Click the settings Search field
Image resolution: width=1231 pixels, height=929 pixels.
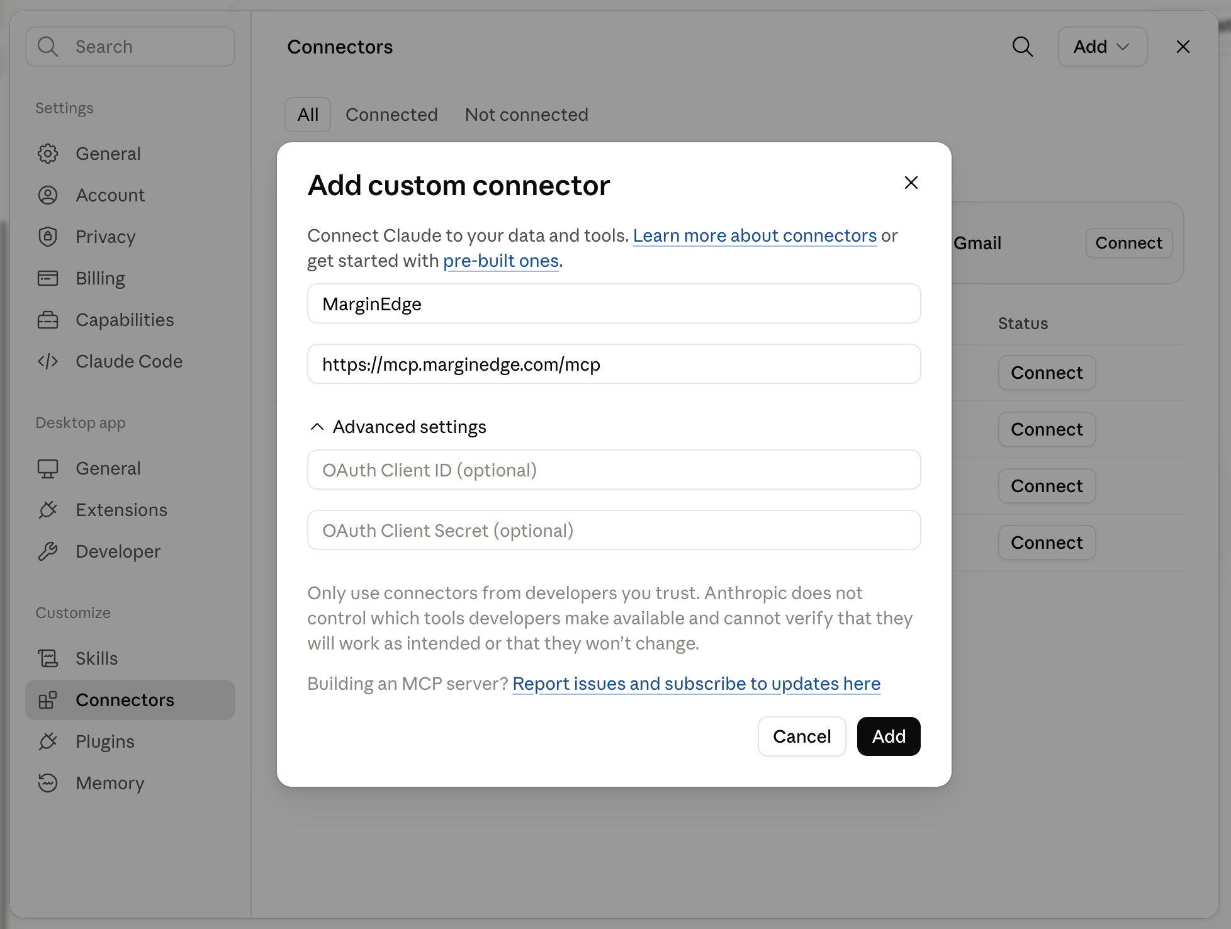pyautogui.click(x=130, y=47)
